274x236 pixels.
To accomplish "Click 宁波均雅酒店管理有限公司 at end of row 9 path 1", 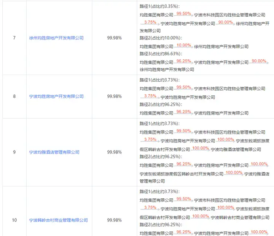I will tap(236, 150).
